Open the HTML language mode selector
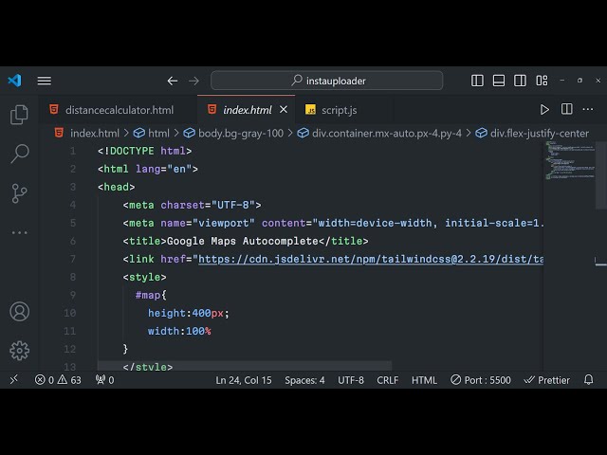The image size is (607, 455). click(x=424, y=380)
